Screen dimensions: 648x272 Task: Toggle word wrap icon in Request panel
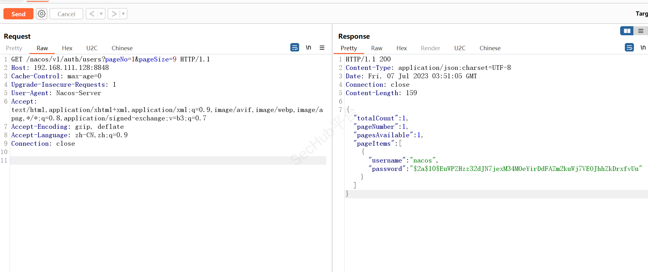click(x=294, y=47)
